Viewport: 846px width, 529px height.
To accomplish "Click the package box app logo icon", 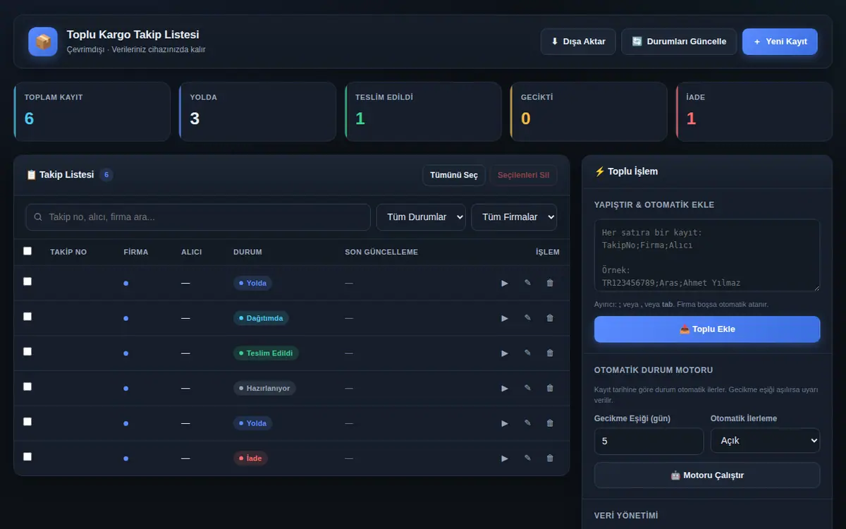I will (43, 42).
